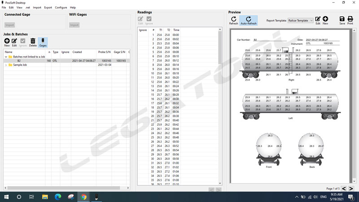Image resolution: width=359 pixels, height=202 pixels.
Task: Click the Refresh preview icon
Action: tap(233, 20)
